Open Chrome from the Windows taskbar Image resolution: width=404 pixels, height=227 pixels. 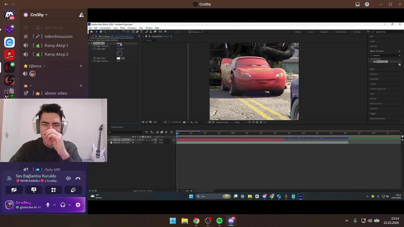click(196, 221)
